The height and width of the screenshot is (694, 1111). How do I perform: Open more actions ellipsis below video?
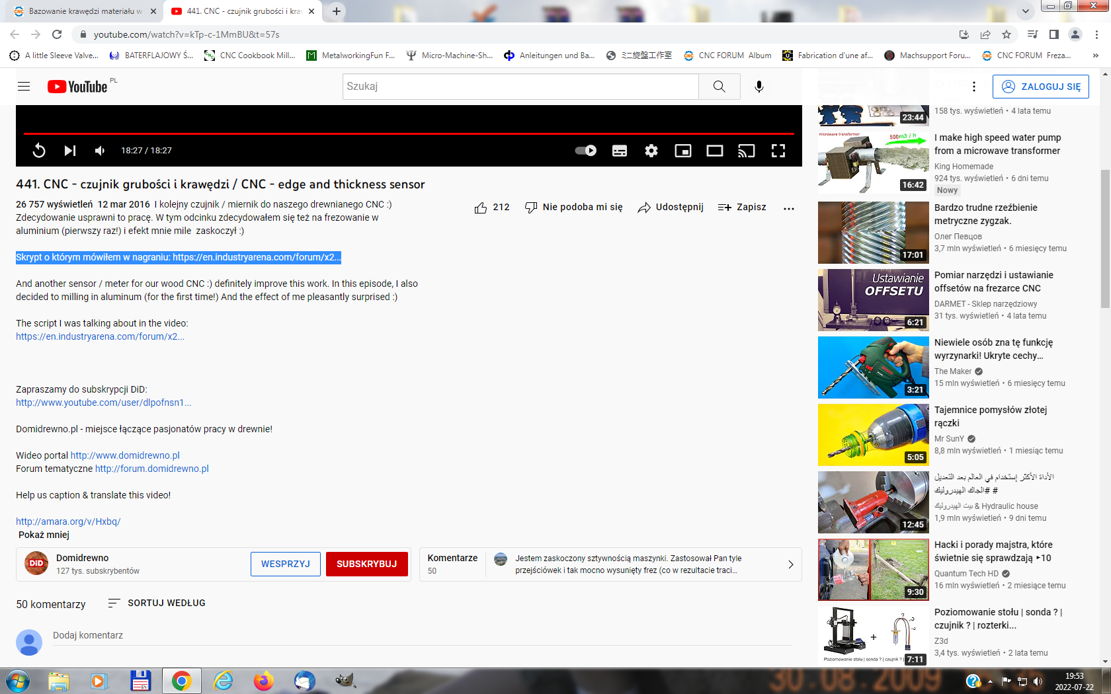point(789,208)
